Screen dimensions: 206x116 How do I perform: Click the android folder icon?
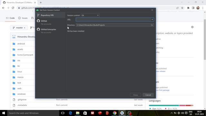[14, 44]
